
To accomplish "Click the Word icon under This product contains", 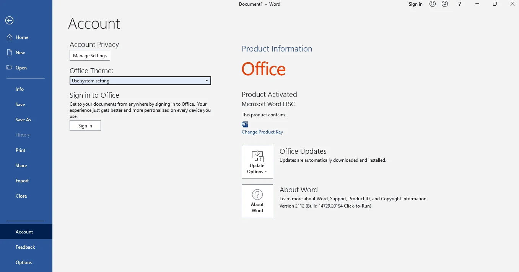I will point(245,124).
